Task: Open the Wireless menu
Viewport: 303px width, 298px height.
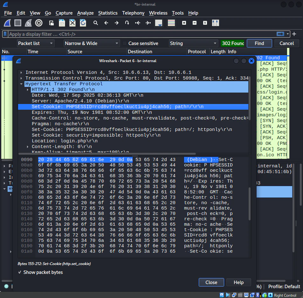Action: tap(158, 13)
